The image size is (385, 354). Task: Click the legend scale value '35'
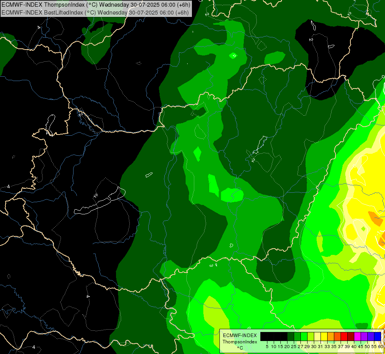tap(334, 347)
